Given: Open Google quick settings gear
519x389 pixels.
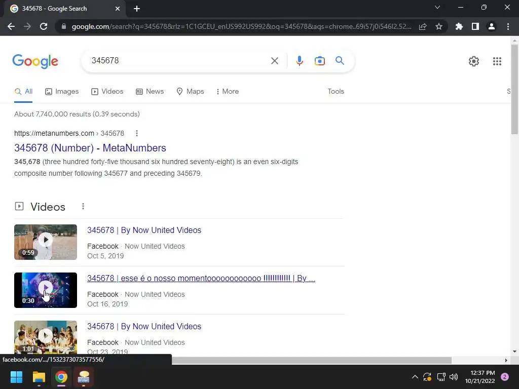Looking at the screenshot, I should pos(474,61).
